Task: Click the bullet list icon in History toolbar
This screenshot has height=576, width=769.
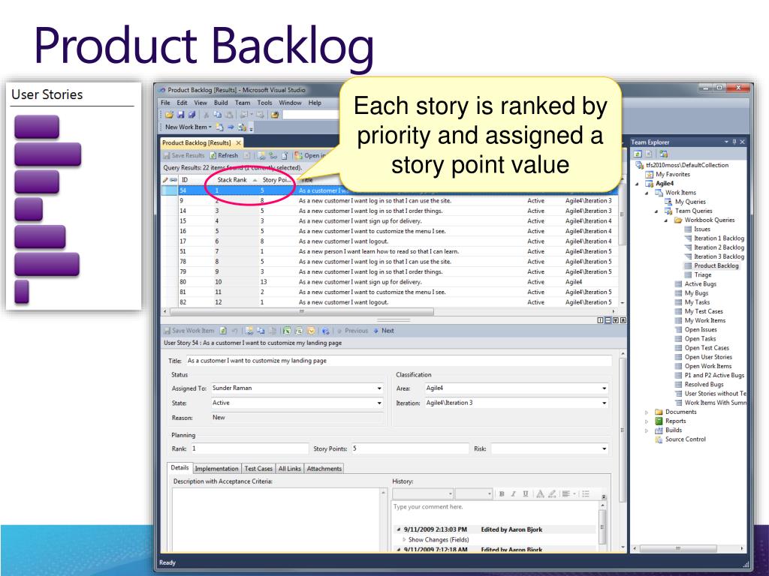Action: 586,493
